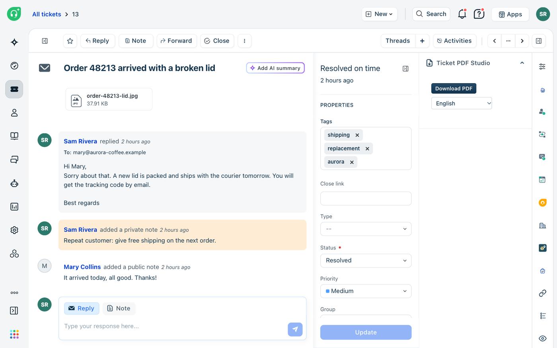Choose language in the English dropdown
The width and height of the screenshot is (557, 348).
tap(462, 103)
